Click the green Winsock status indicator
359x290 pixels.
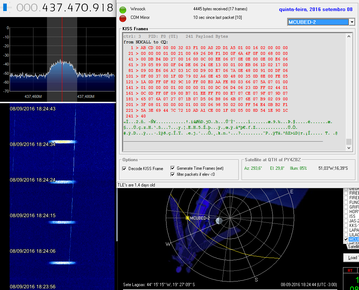(x=123, y=10)
